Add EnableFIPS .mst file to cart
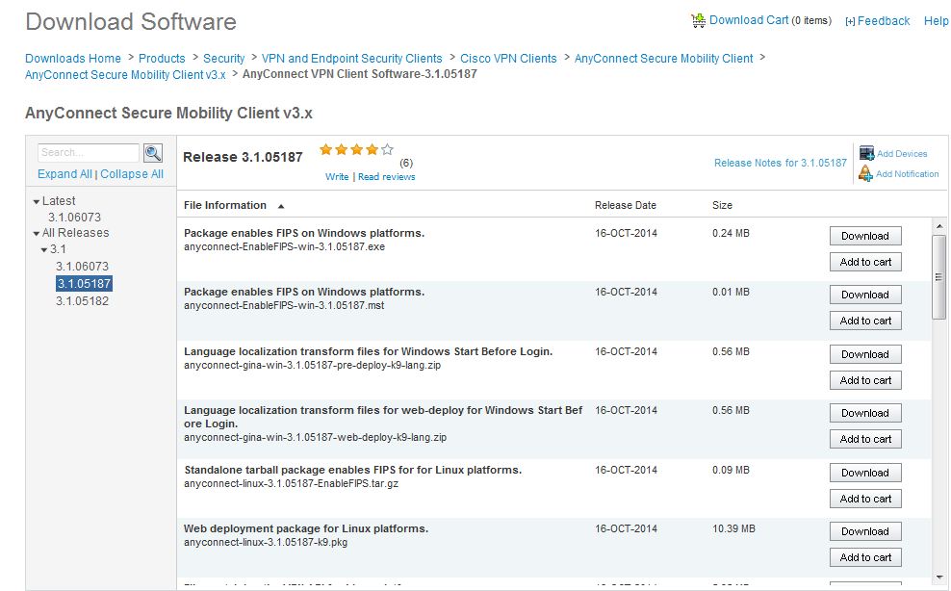Image resolution: width=951 pixels, height=591 pixels. 865,321
